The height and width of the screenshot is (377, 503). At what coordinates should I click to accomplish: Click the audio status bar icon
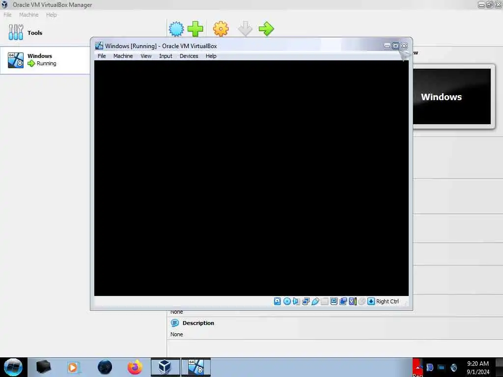tap(296, 301)
